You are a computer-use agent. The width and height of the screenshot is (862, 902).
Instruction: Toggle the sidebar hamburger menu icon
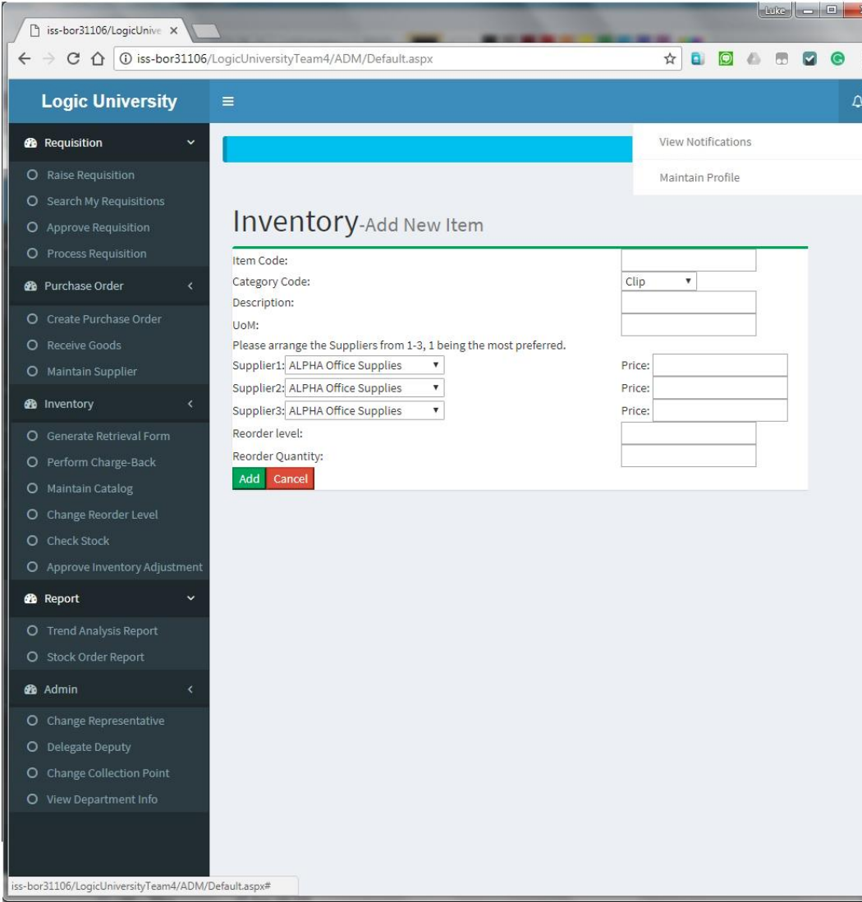point(228,101)
